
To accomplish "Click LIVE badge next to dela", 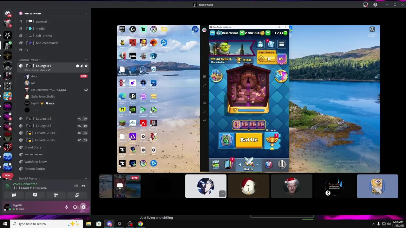I will tap(84, 76).
